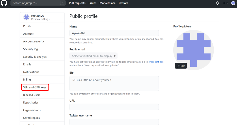Follow the email settings link
Image resolution: width=237 pixels, height=125 pixels.
156,62
